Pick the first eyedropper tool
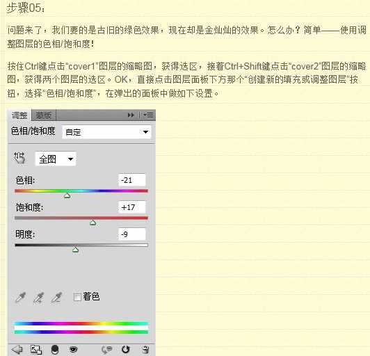 click(x=21, y=298)
